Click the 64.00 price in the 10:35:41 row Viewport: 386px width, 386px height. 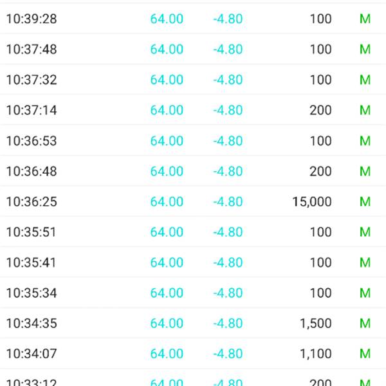pos(167,262)
